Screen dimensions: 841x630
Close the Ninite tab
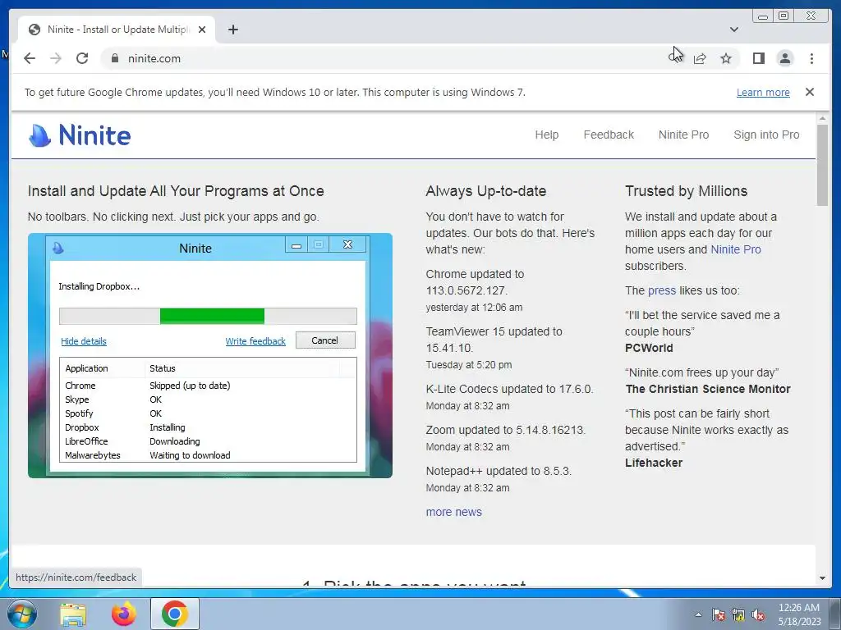tap(202, 30)
